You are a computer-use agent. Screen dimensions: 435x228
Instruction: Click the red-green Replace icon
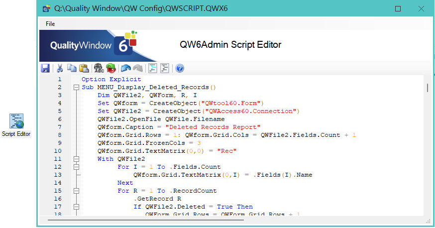111,68
